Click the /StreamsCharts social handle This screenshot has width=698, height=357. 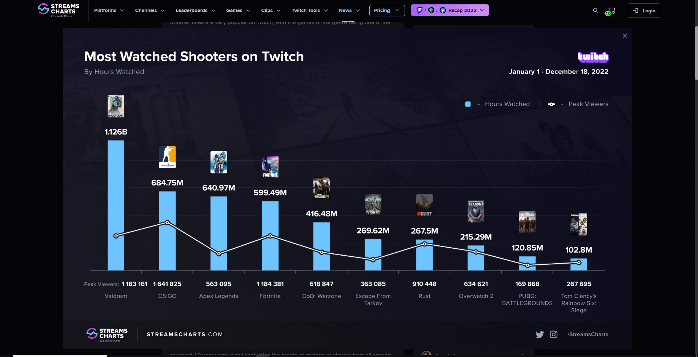click(588, 334)
